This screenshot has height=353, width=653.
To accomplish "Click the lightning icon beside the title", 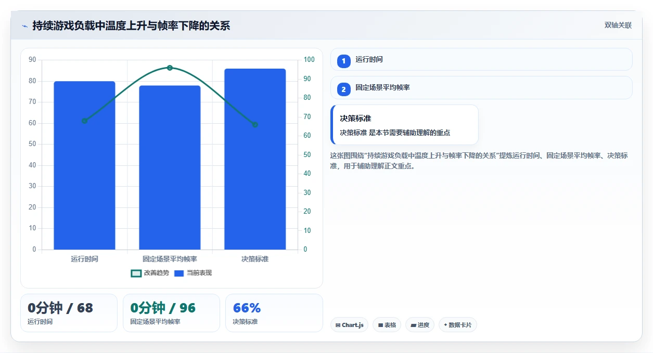I will coord(24,25).
